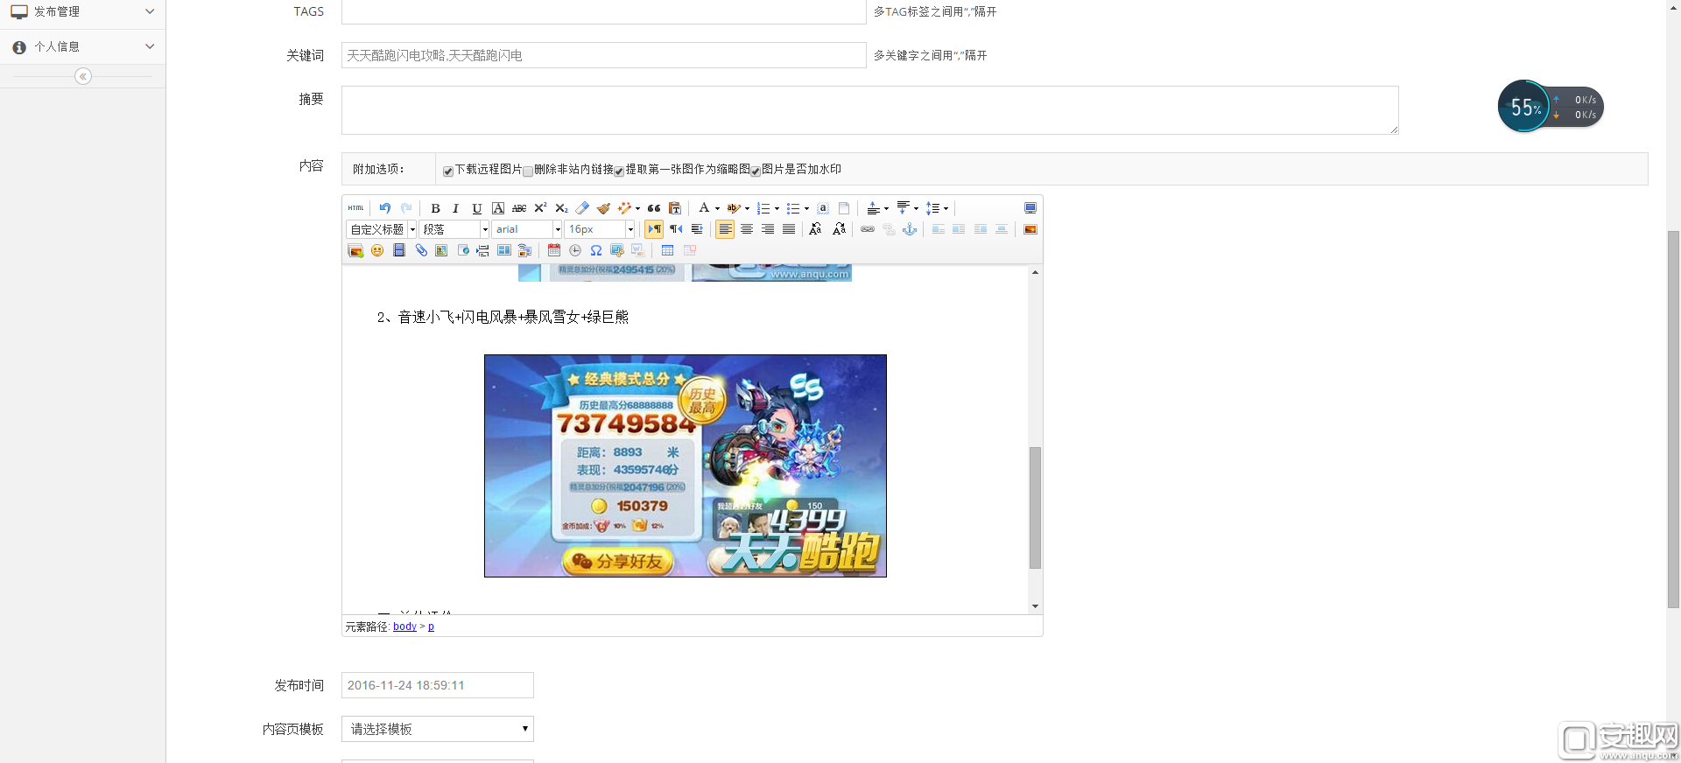Focus the 摘要 summary textarea
The image size is (1681, 763).
pyautogui.click(x=870, y=110)
